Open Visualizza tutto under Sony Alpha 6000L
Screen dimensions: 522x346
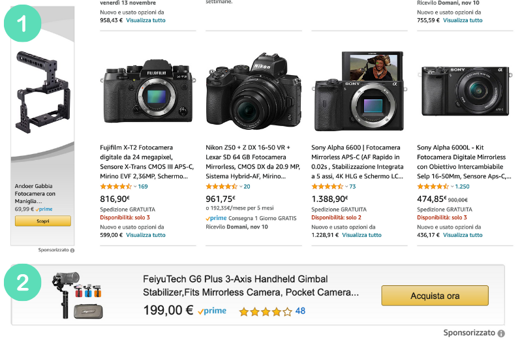pyautogui.click(x=463, y=235)
